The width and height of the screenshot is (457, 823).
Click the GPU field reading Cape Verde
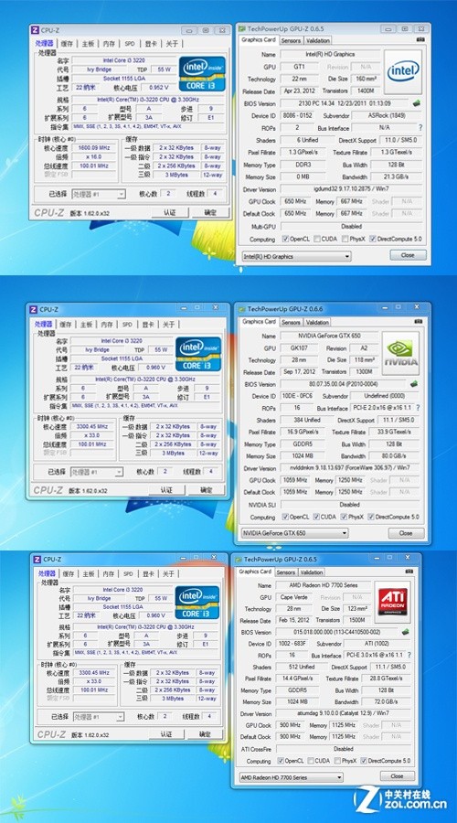(x=293, y=597)
